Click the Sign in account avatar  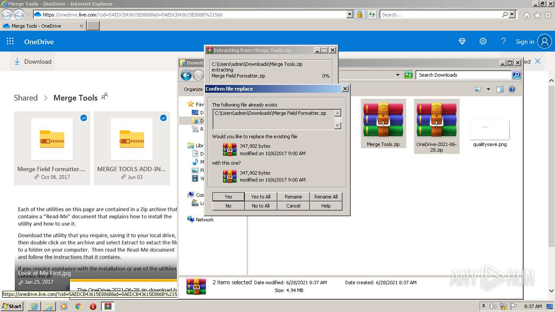(x=544, y=42)
